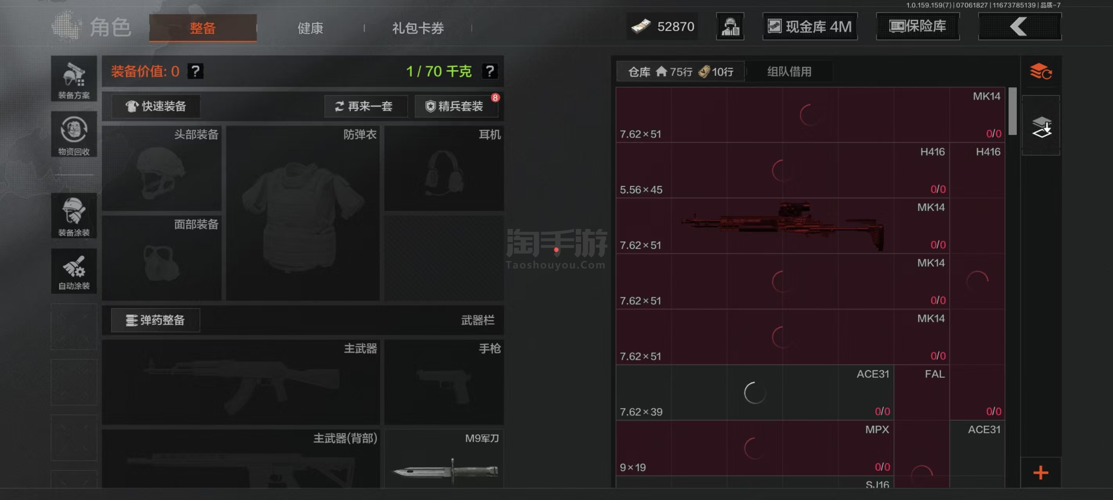This screenshot has height=500, width=1113.
Task: Click the warehouse scrollbar handle
Action: click(1012, 111)
